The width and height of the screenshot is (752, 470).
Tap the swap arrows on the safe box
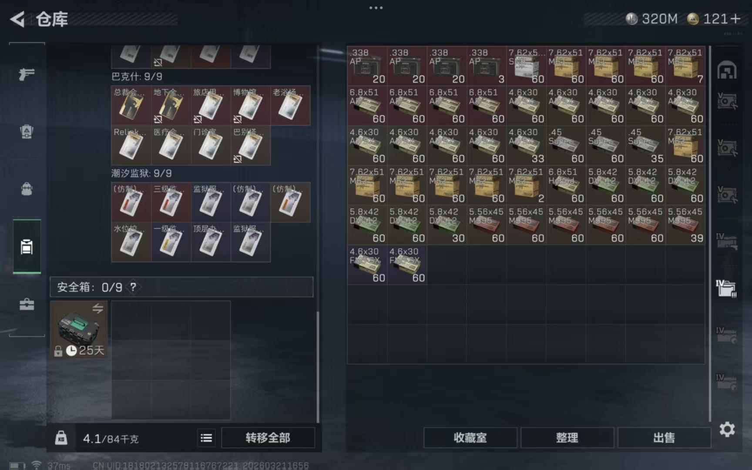pyautogui.click(x=97, y=309)
